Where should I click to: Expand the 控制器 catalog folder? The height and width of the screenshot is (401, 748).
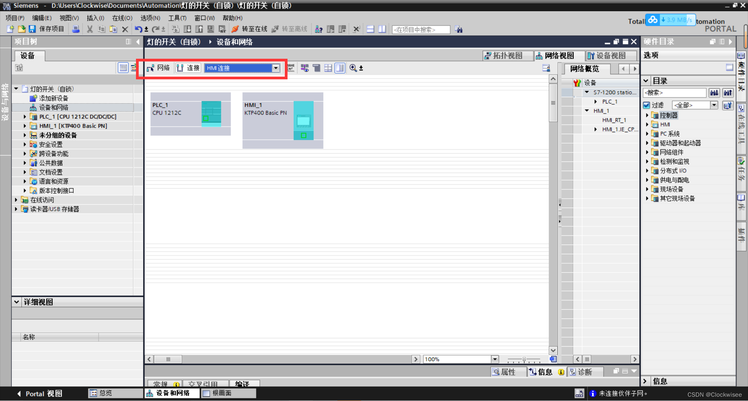[647, 115]
